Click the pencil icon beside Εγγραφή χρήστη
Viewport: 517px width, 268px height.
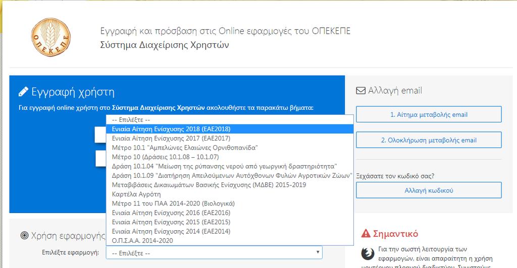pos(23,92)
